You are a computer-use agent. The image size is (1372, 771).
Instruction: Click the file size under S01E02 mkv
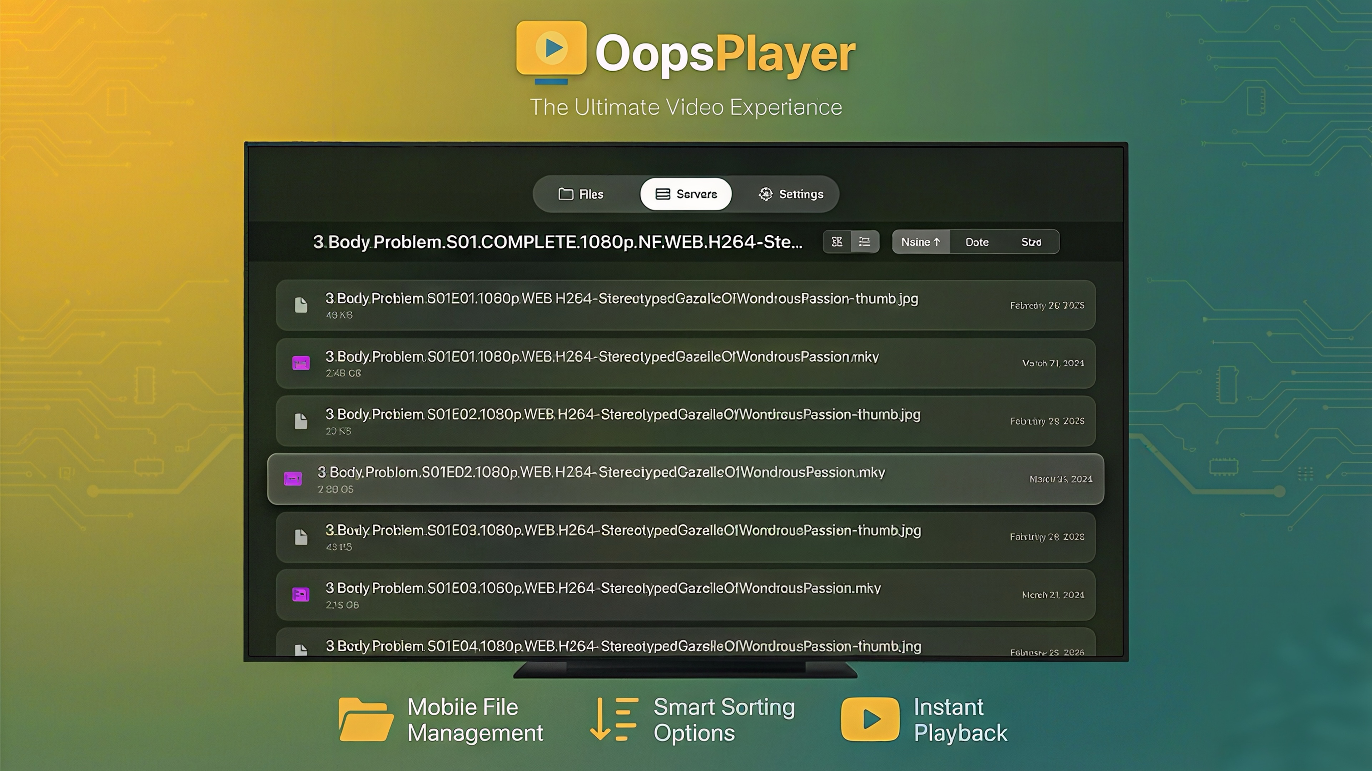point(335,489)
